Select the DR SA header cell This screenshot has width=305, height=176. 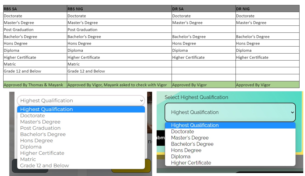click(203, 9)
